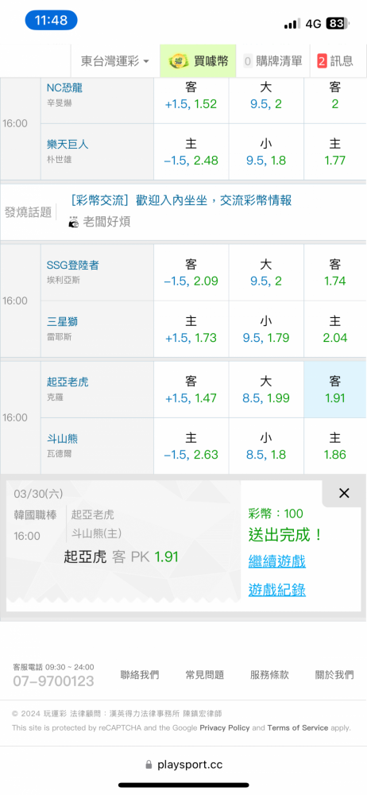Open 遊戲紀錄 game history link

tap(276, 590)
